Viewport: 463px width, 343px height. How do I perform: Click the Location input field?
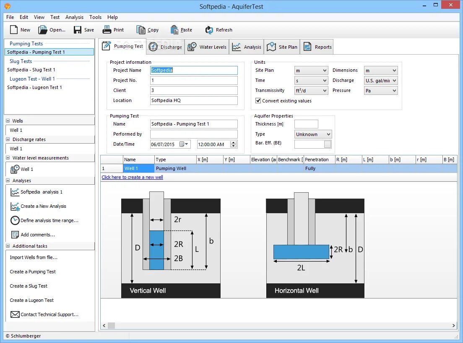(194, 100)
